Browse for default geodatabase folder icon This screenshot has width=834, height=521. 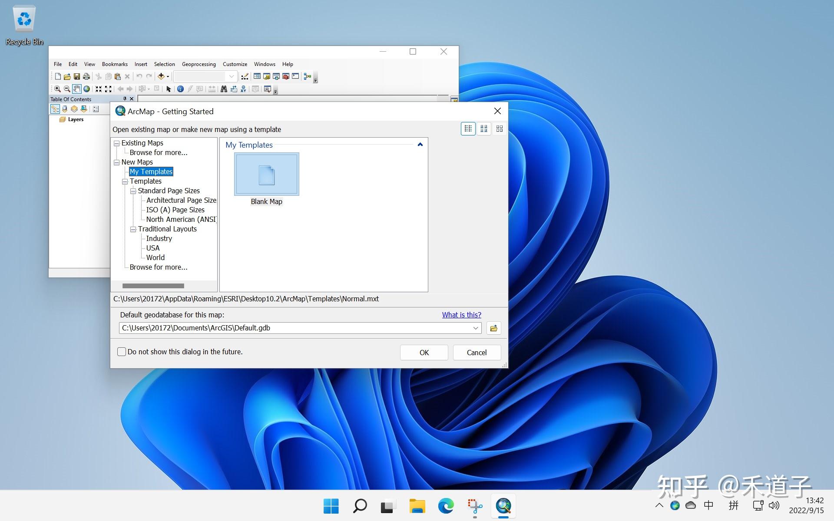(x=493, y=328)
